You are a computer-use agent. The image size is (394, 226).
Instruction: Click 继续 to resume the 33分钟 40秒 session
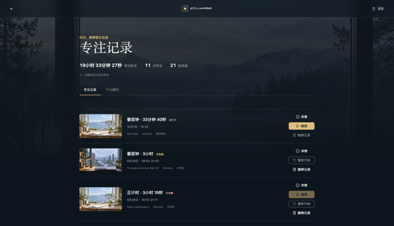pyautogui.click(x=302, y=126)
